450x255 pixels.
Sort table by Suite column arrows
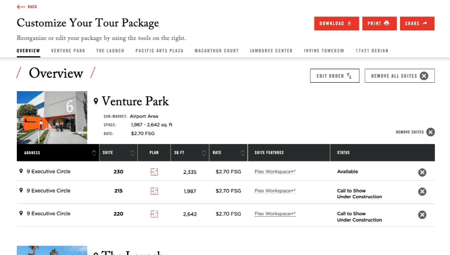pyautogui.click(x=132, y=153)
